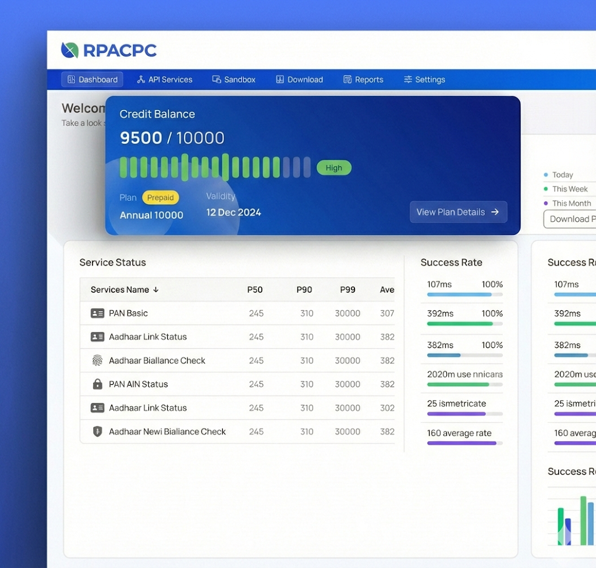This screenshot has width=596, height=568.
Task: Click the Dashboard tab icon
Action: click(72, 80)
